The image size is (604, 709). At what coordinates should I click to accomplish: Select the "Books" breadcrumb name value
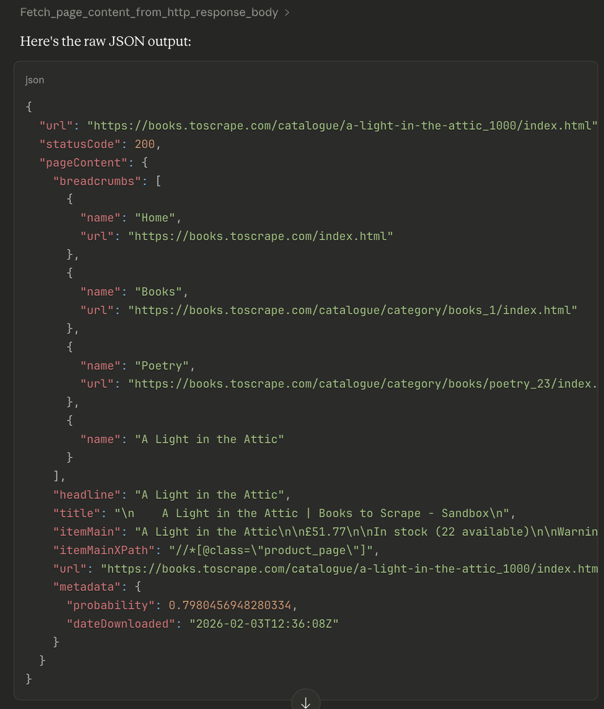pos(158,292)
